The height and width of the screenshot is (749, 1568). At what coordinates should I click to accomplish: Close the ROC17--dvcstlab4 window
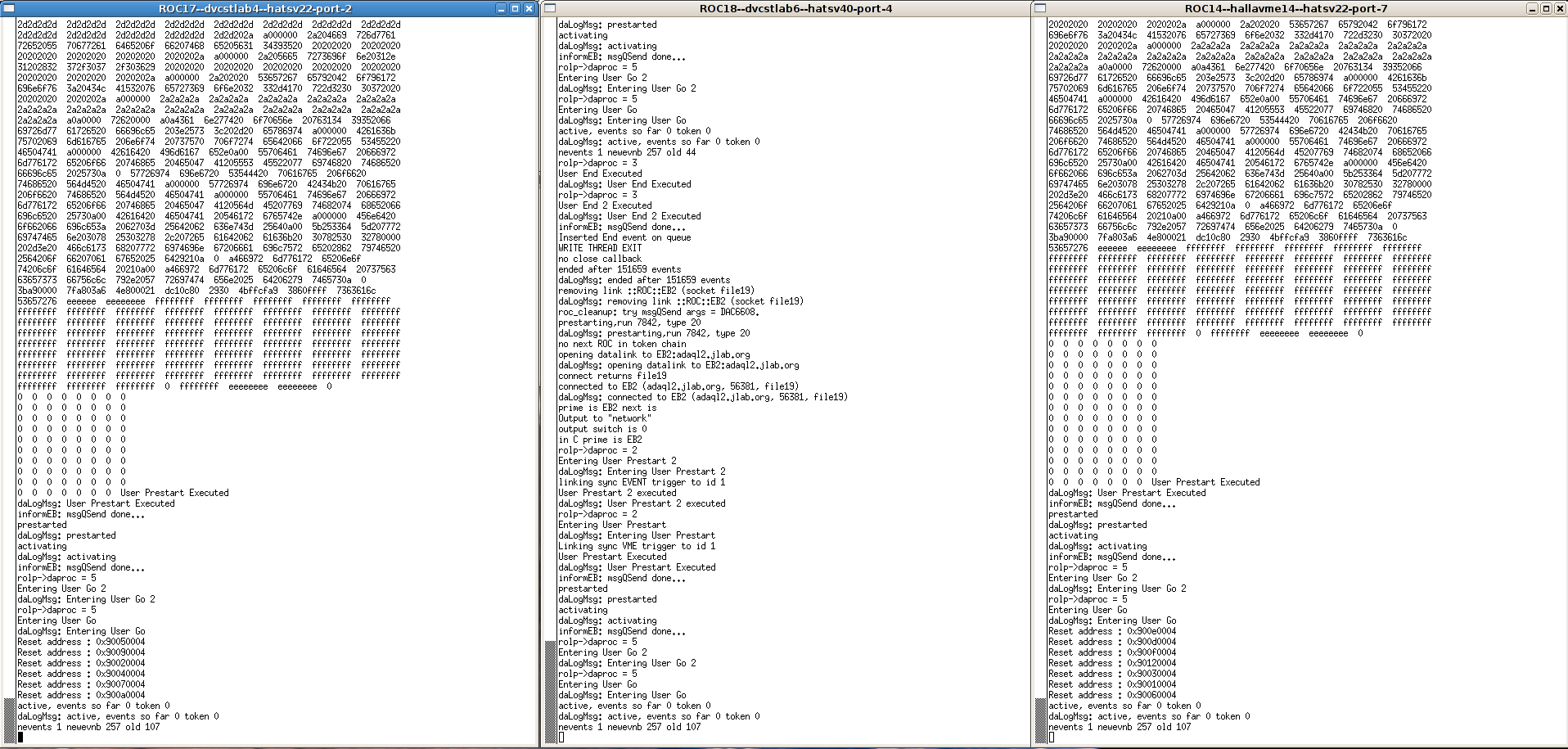(x=529, y=8)
